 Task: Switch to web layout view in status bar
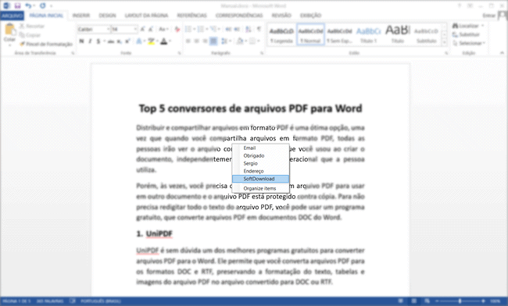(x=428, y=301)
